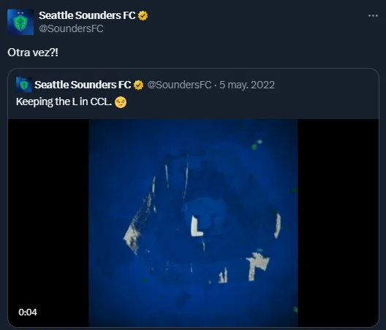
Task: Click the white letter L in the video
Action: [197, 226]
